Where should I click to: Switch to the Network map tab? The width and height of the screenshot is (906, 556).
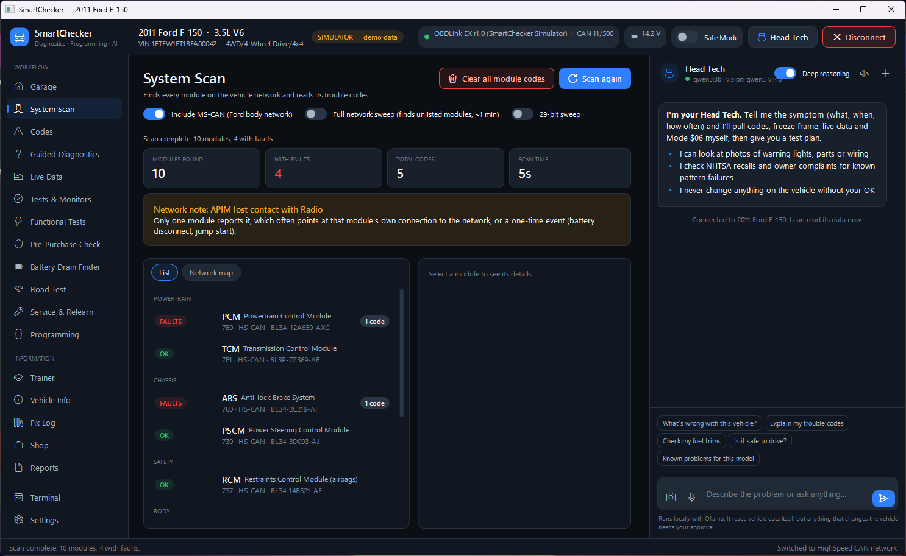pyautogui.click(x=211, y=273)
